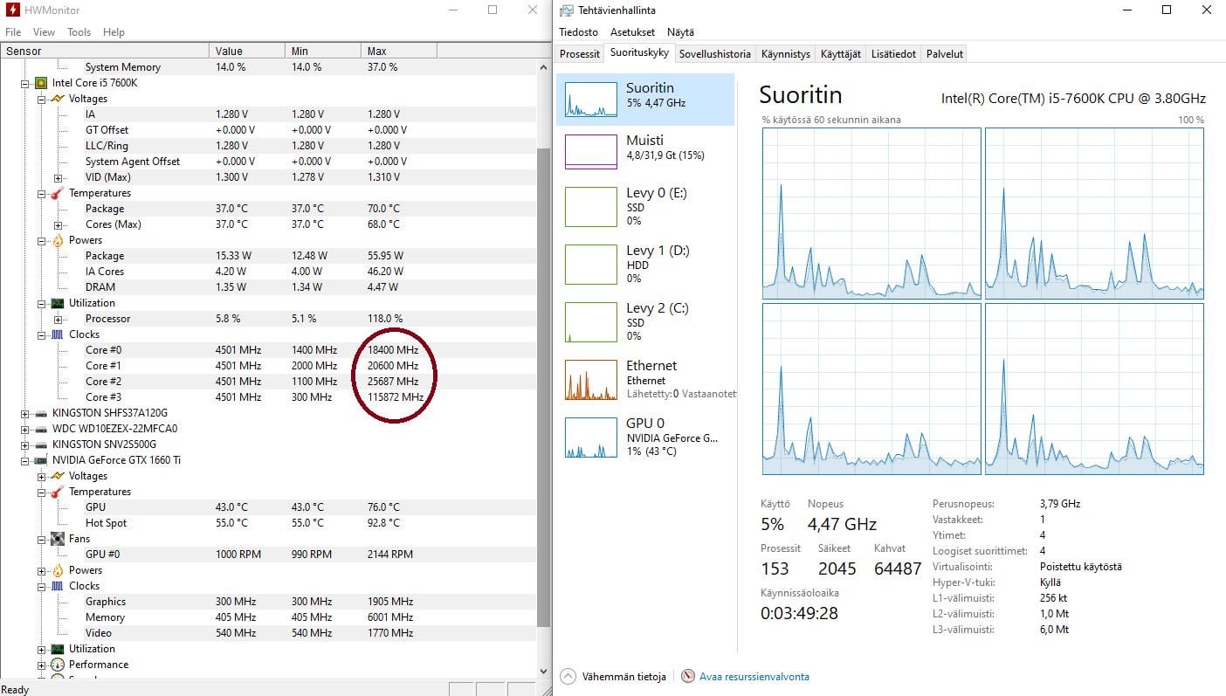1226x696 pixels.
Task: Expand the VID (Max) entry
Action: [x=58, y=177]
